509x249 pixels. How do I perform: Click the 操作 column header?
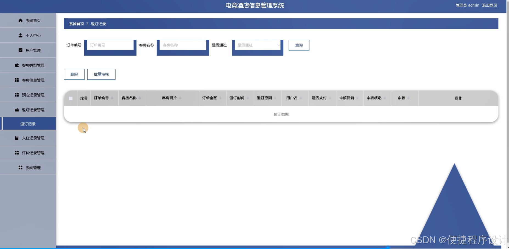click(458, 98)
